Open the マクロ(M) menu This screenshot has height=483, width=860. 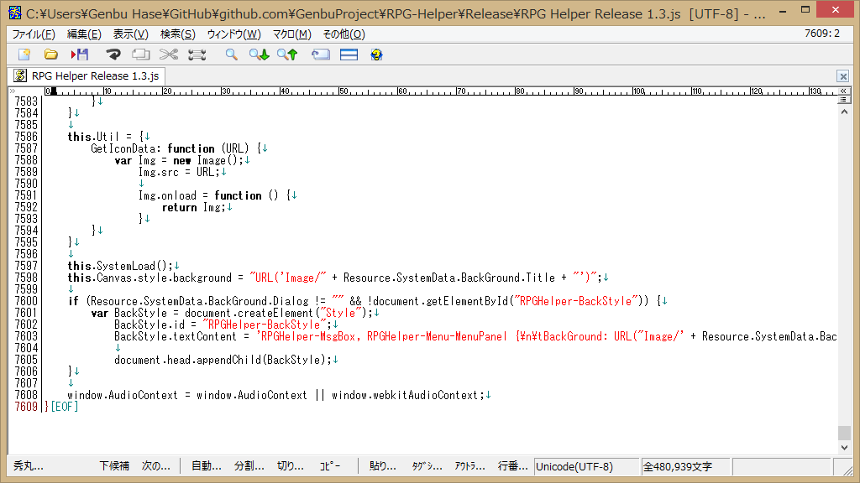coord(292,34)
